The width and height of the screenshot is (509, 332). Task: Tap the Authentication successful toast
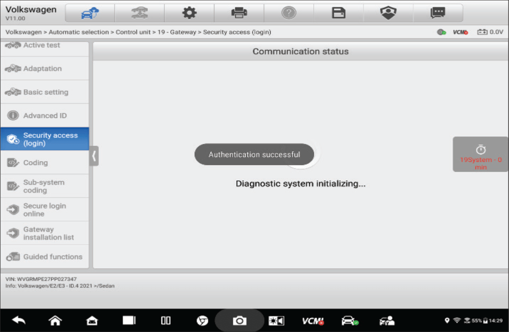[x=254, y=154]
